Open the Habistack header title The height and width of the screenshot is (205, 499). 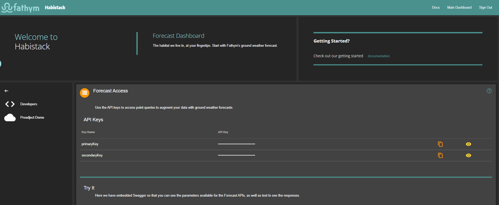tap(55, 8)
